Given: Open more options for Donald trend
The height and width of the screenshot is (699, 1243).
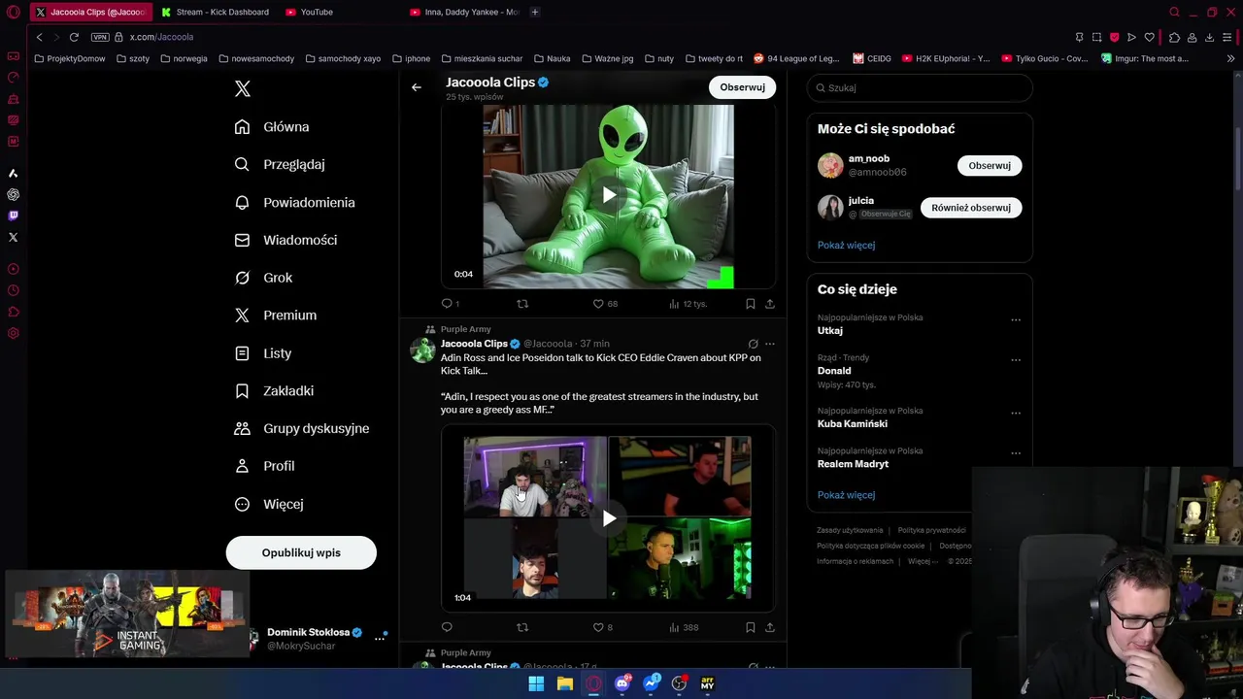Looking at the screenshot, I should [1016, 360].
